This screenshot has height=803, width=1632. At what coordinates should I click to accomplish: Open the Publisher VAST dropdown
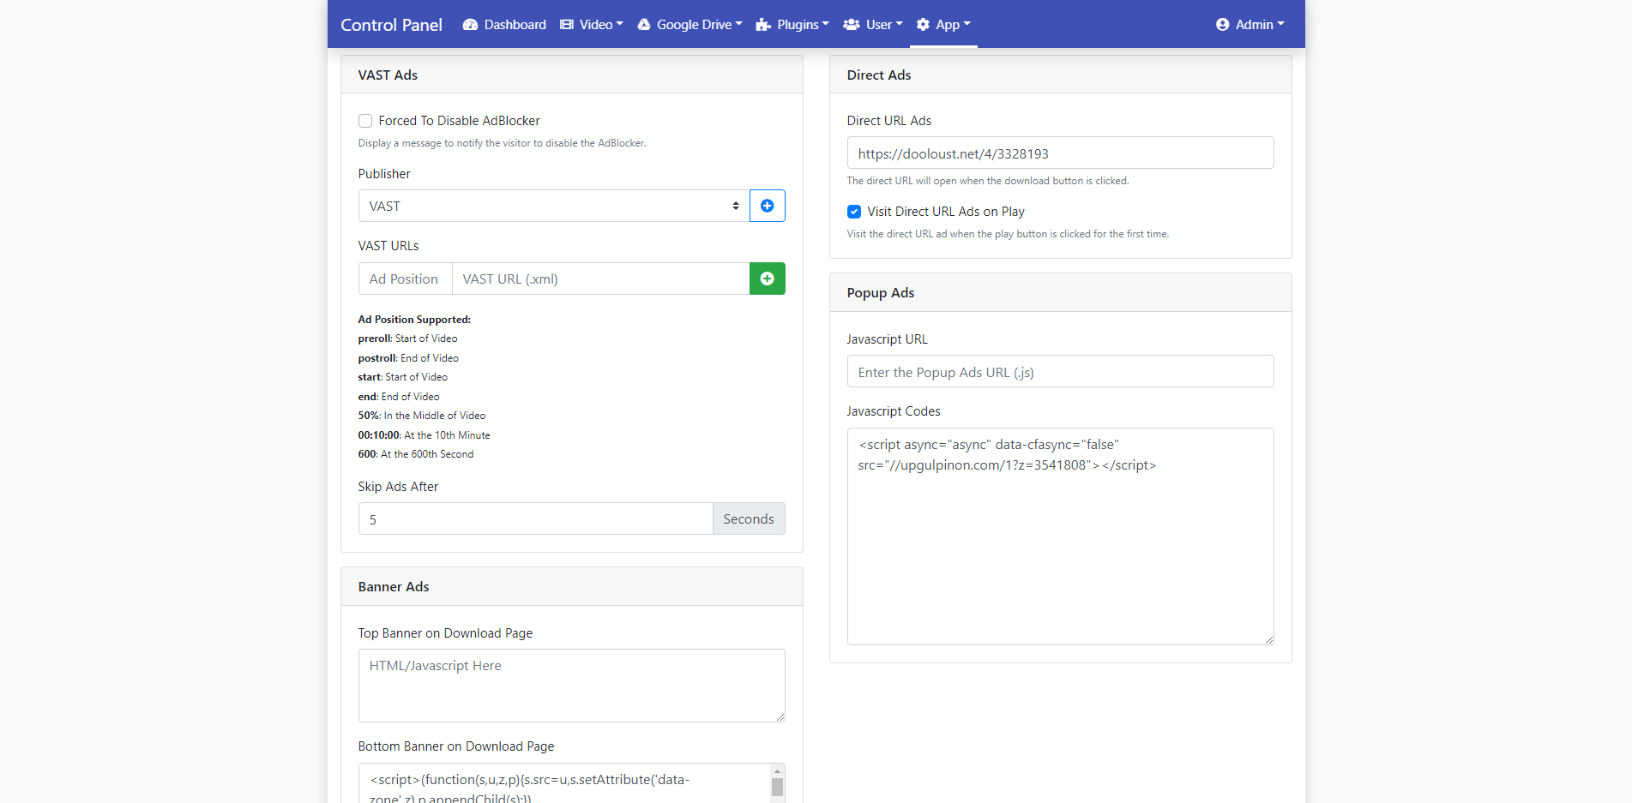(x=554, y=206)
